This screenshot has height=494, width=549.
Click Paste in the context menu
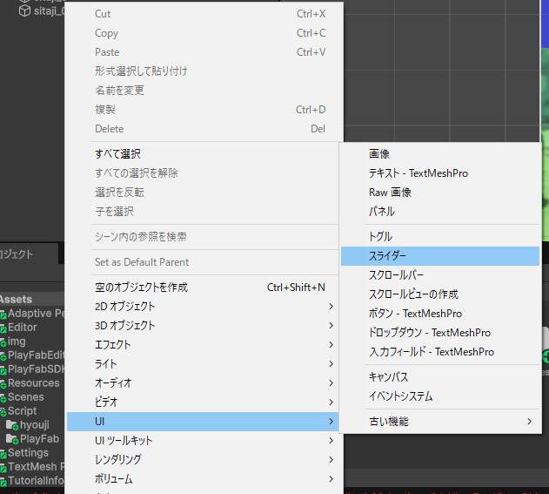[x=204, y=52]
